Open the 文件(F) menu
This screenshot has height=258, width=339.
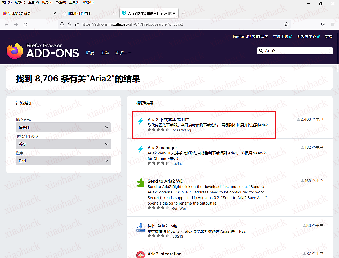(x=7, y=2)
